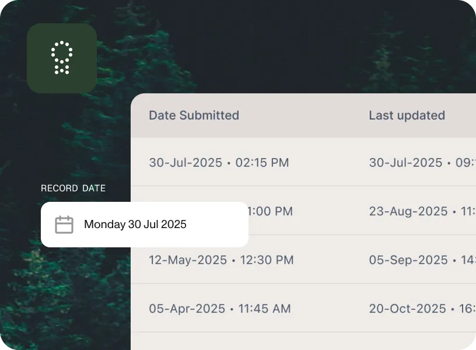Select the calendar glyph beside Monday 30 Jul 2025
476x350 pixels.
point(64,224)
